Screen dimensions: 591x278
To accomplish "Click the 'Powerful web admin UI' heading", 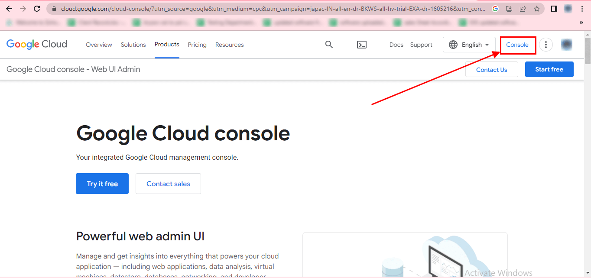I will pyautogui.click(x=140, y=236).
